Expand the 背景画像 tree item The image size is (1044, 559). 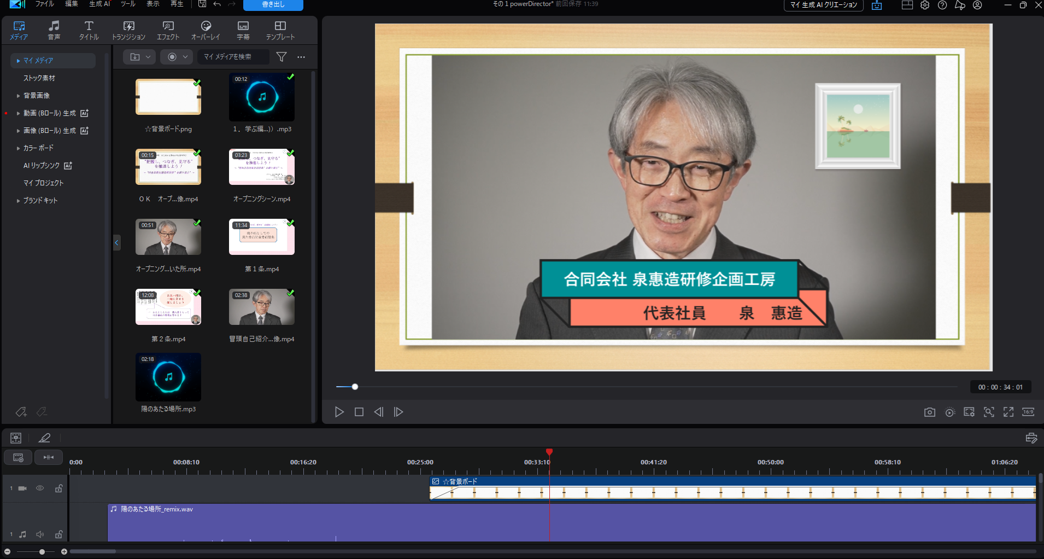click(x=18, y=96)
